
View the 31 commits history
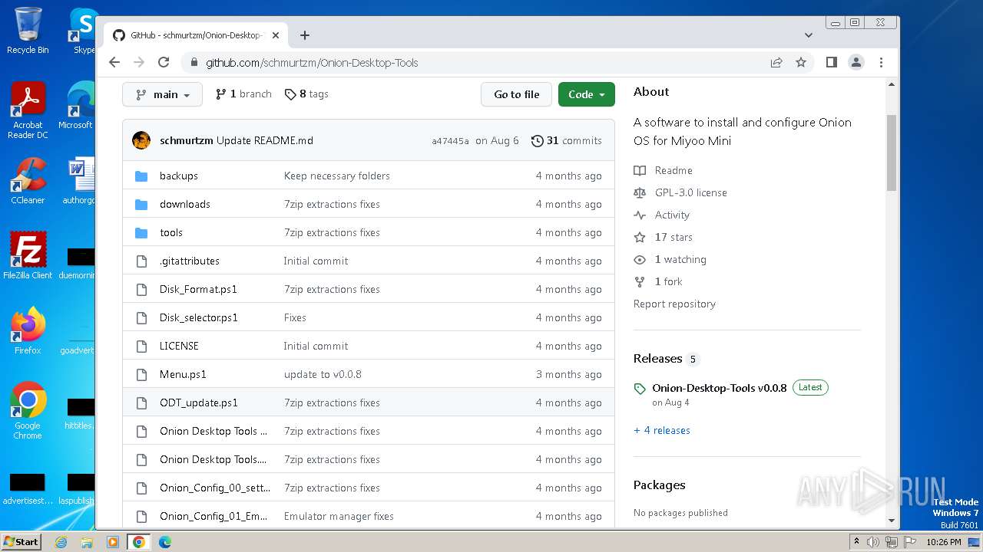(x=567, y=140)
